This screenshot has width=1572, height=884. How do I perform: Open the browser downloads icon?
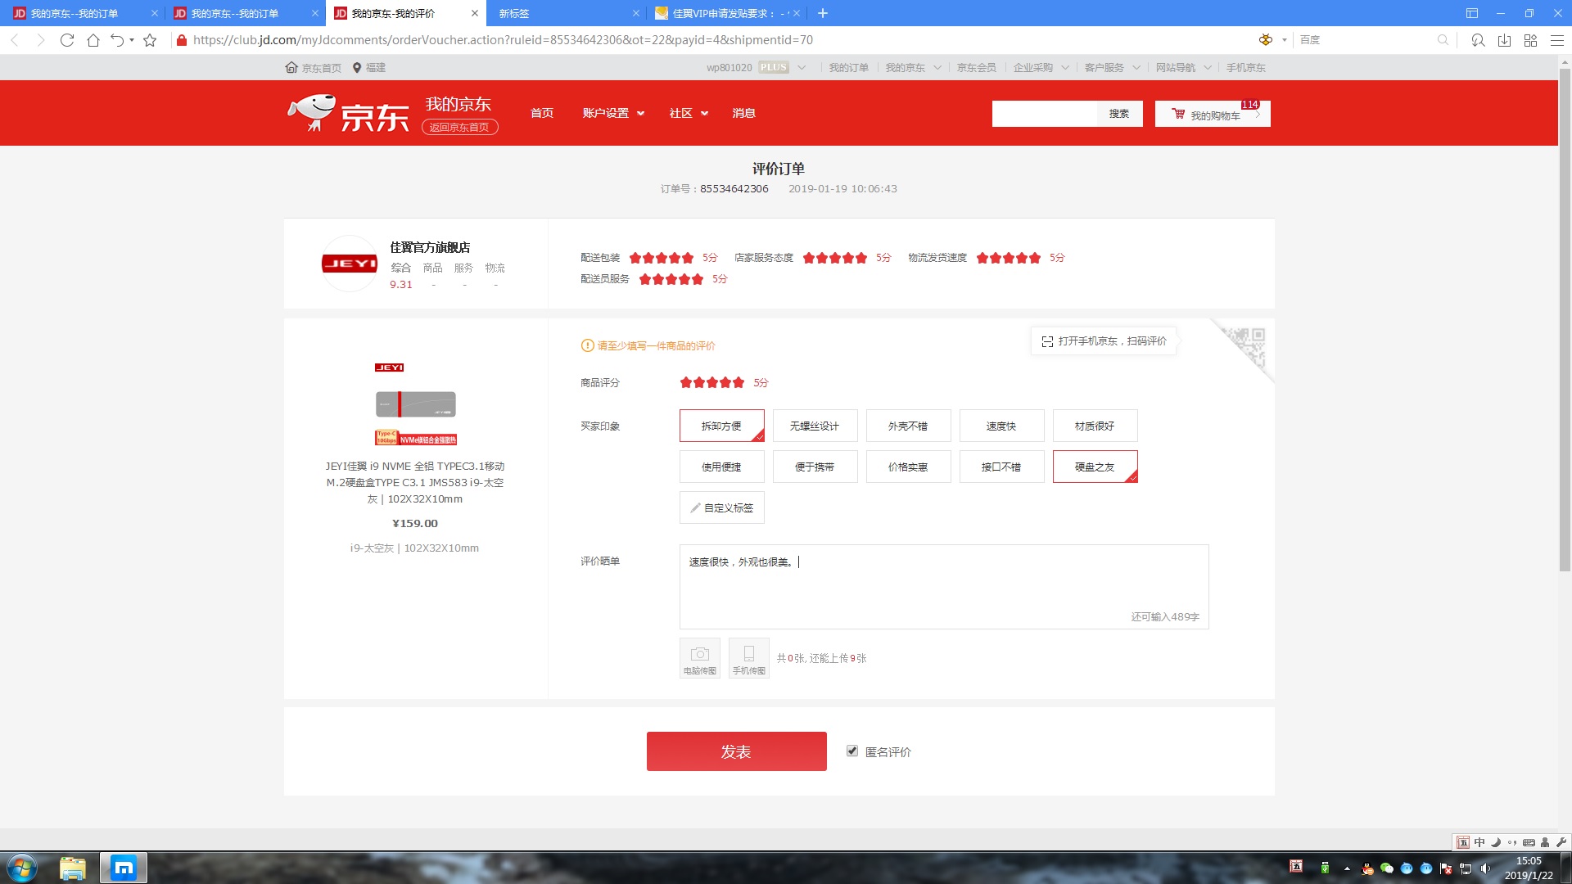[x=1504, y=40]
